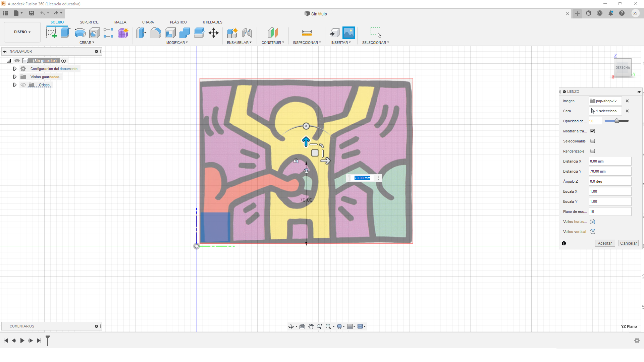644x362 pixels.
Task: Click the Cancelar button
Action: point(628,243)
